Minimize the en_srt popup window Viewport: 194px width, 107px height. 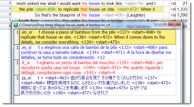click(158, 24)
